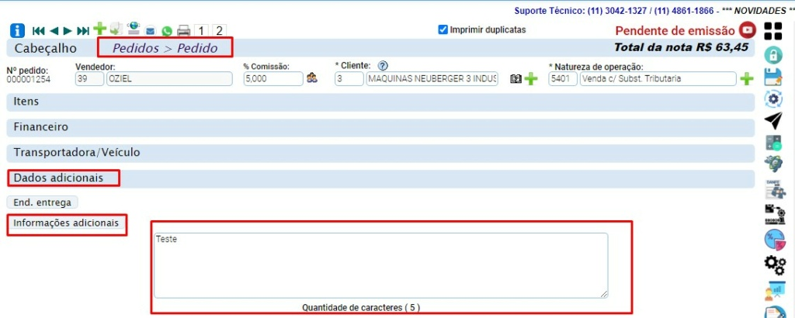Click the vendor name field OZIEL

pyautogui.click(x=169, y=79)
